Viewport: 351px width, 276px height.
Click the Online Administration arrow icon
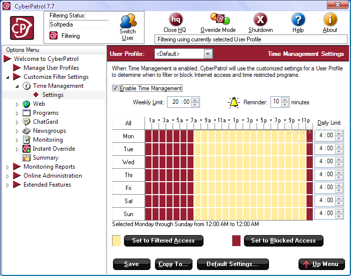pos(17,176)
